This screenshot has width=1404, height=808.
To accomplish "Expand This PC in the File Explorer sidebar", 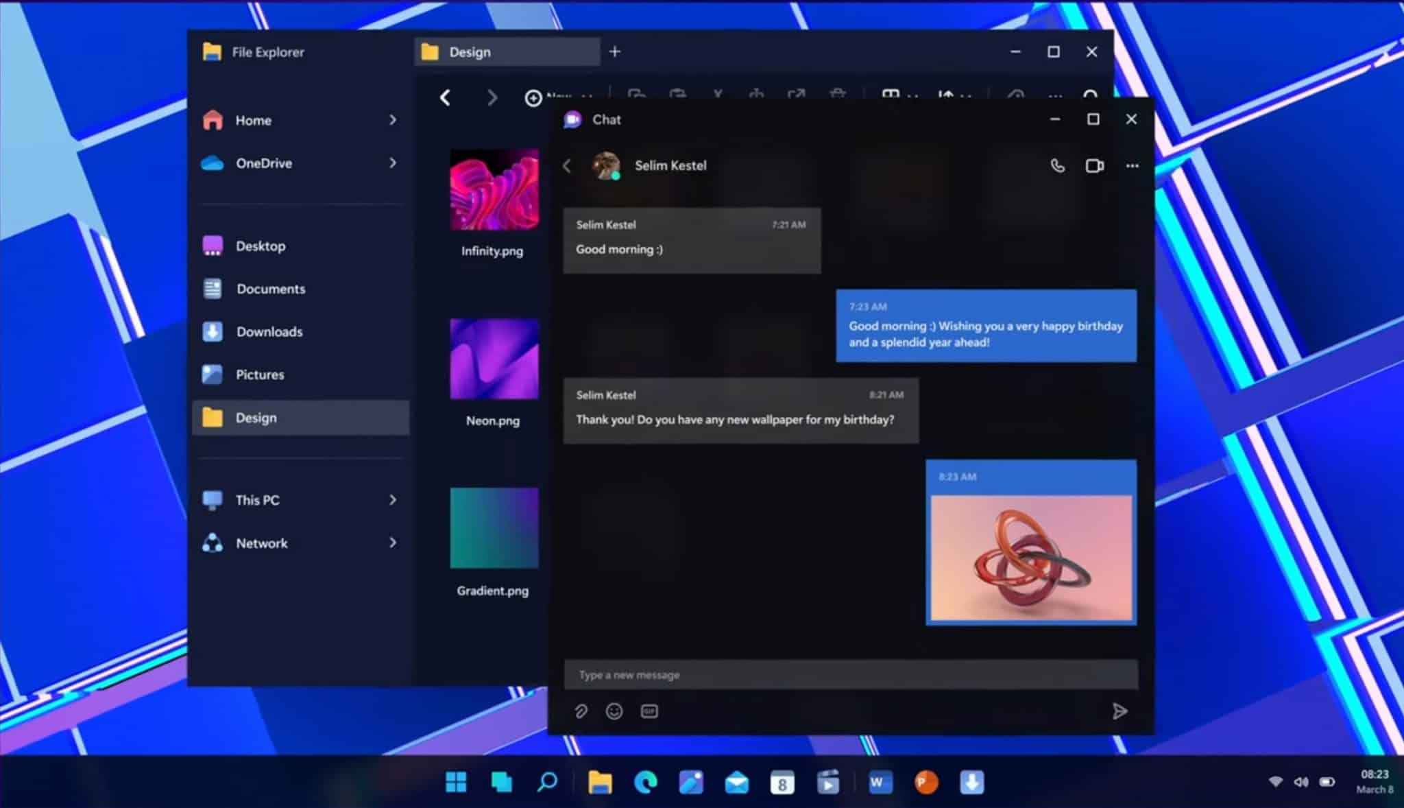I will click(x=393, y=499).
